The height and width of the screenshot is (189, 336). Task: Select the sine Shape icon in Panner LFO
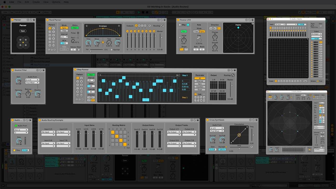182,49
